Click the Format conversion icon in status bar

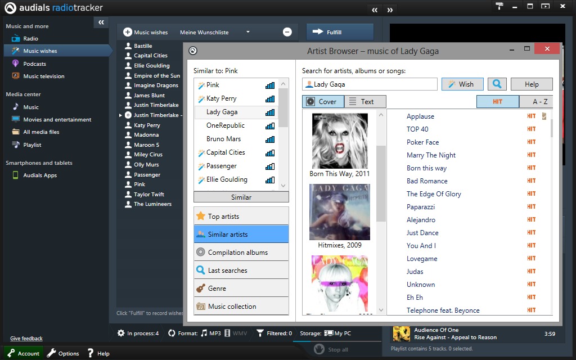(172, 333)
